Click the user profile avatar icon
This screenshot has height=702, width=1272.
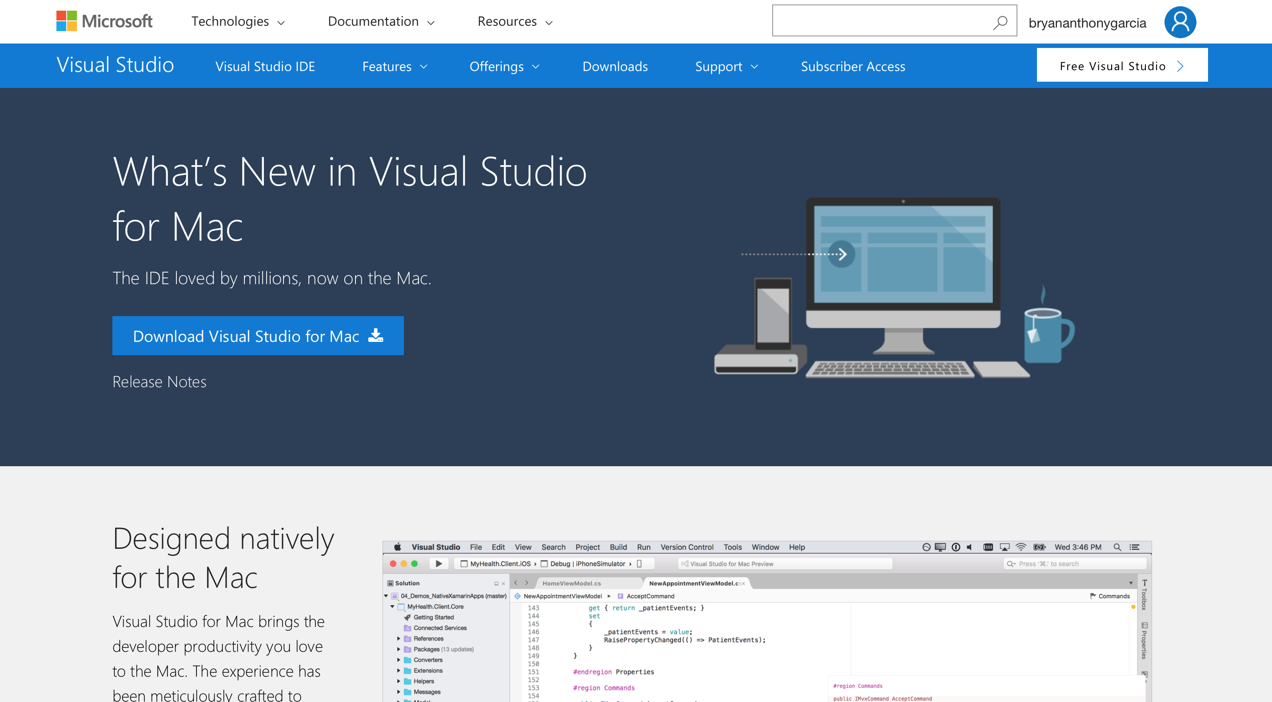[1180, 21]
